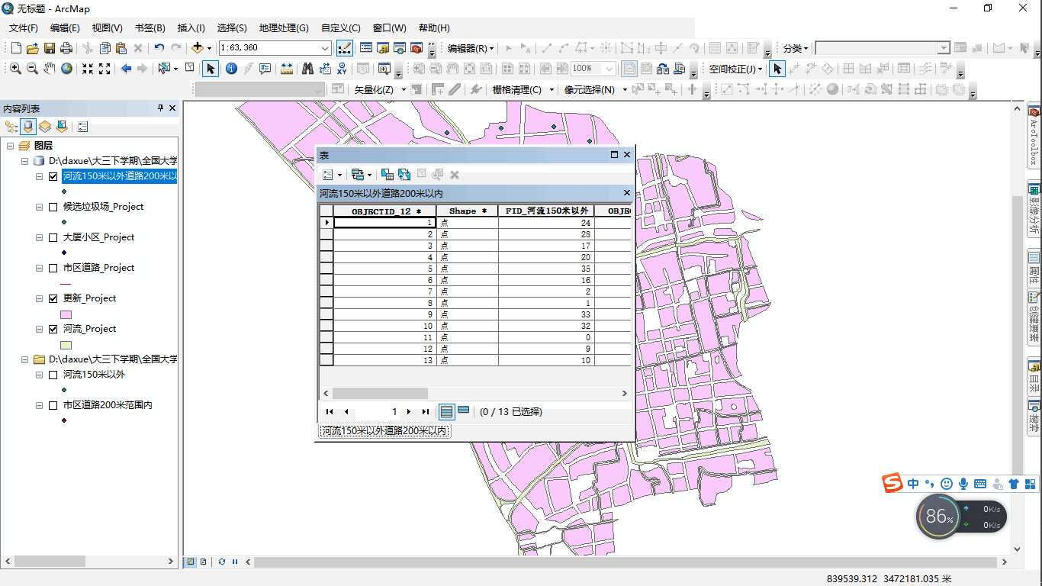Open the 分类 dropdown
Image resolution: width=1042 pixels, height=586 pixels.
796,48
